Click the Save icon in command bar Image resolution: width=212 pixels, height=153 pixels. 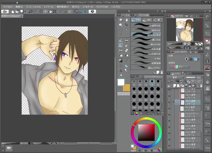coord(22,12)
